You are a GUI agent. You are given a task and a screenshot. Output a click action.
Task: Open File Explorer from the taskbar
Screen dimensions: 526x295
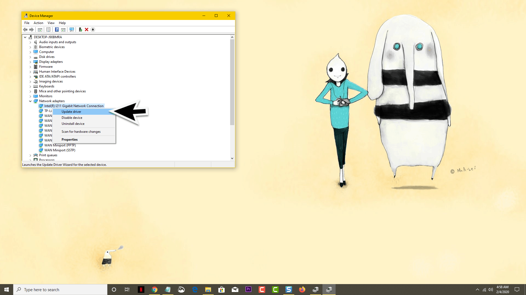tap(208, 290)
